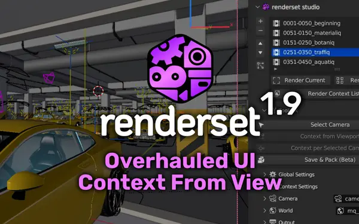359x224 pixels.
Task: Click the render-all button with grid icon
Action: [x=346, y=80]
